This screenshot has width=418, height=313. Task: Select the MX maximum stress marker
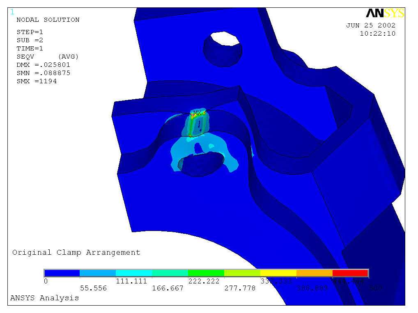click(x=197, y=113)
